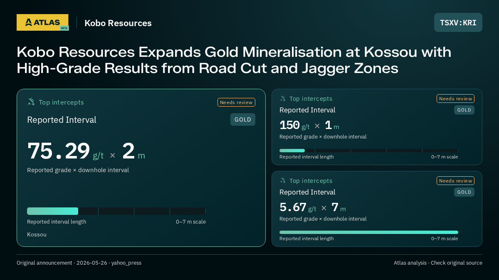
Task: Click the drill icon in the 5.67 g/t card
Action: tap(283, 180)
